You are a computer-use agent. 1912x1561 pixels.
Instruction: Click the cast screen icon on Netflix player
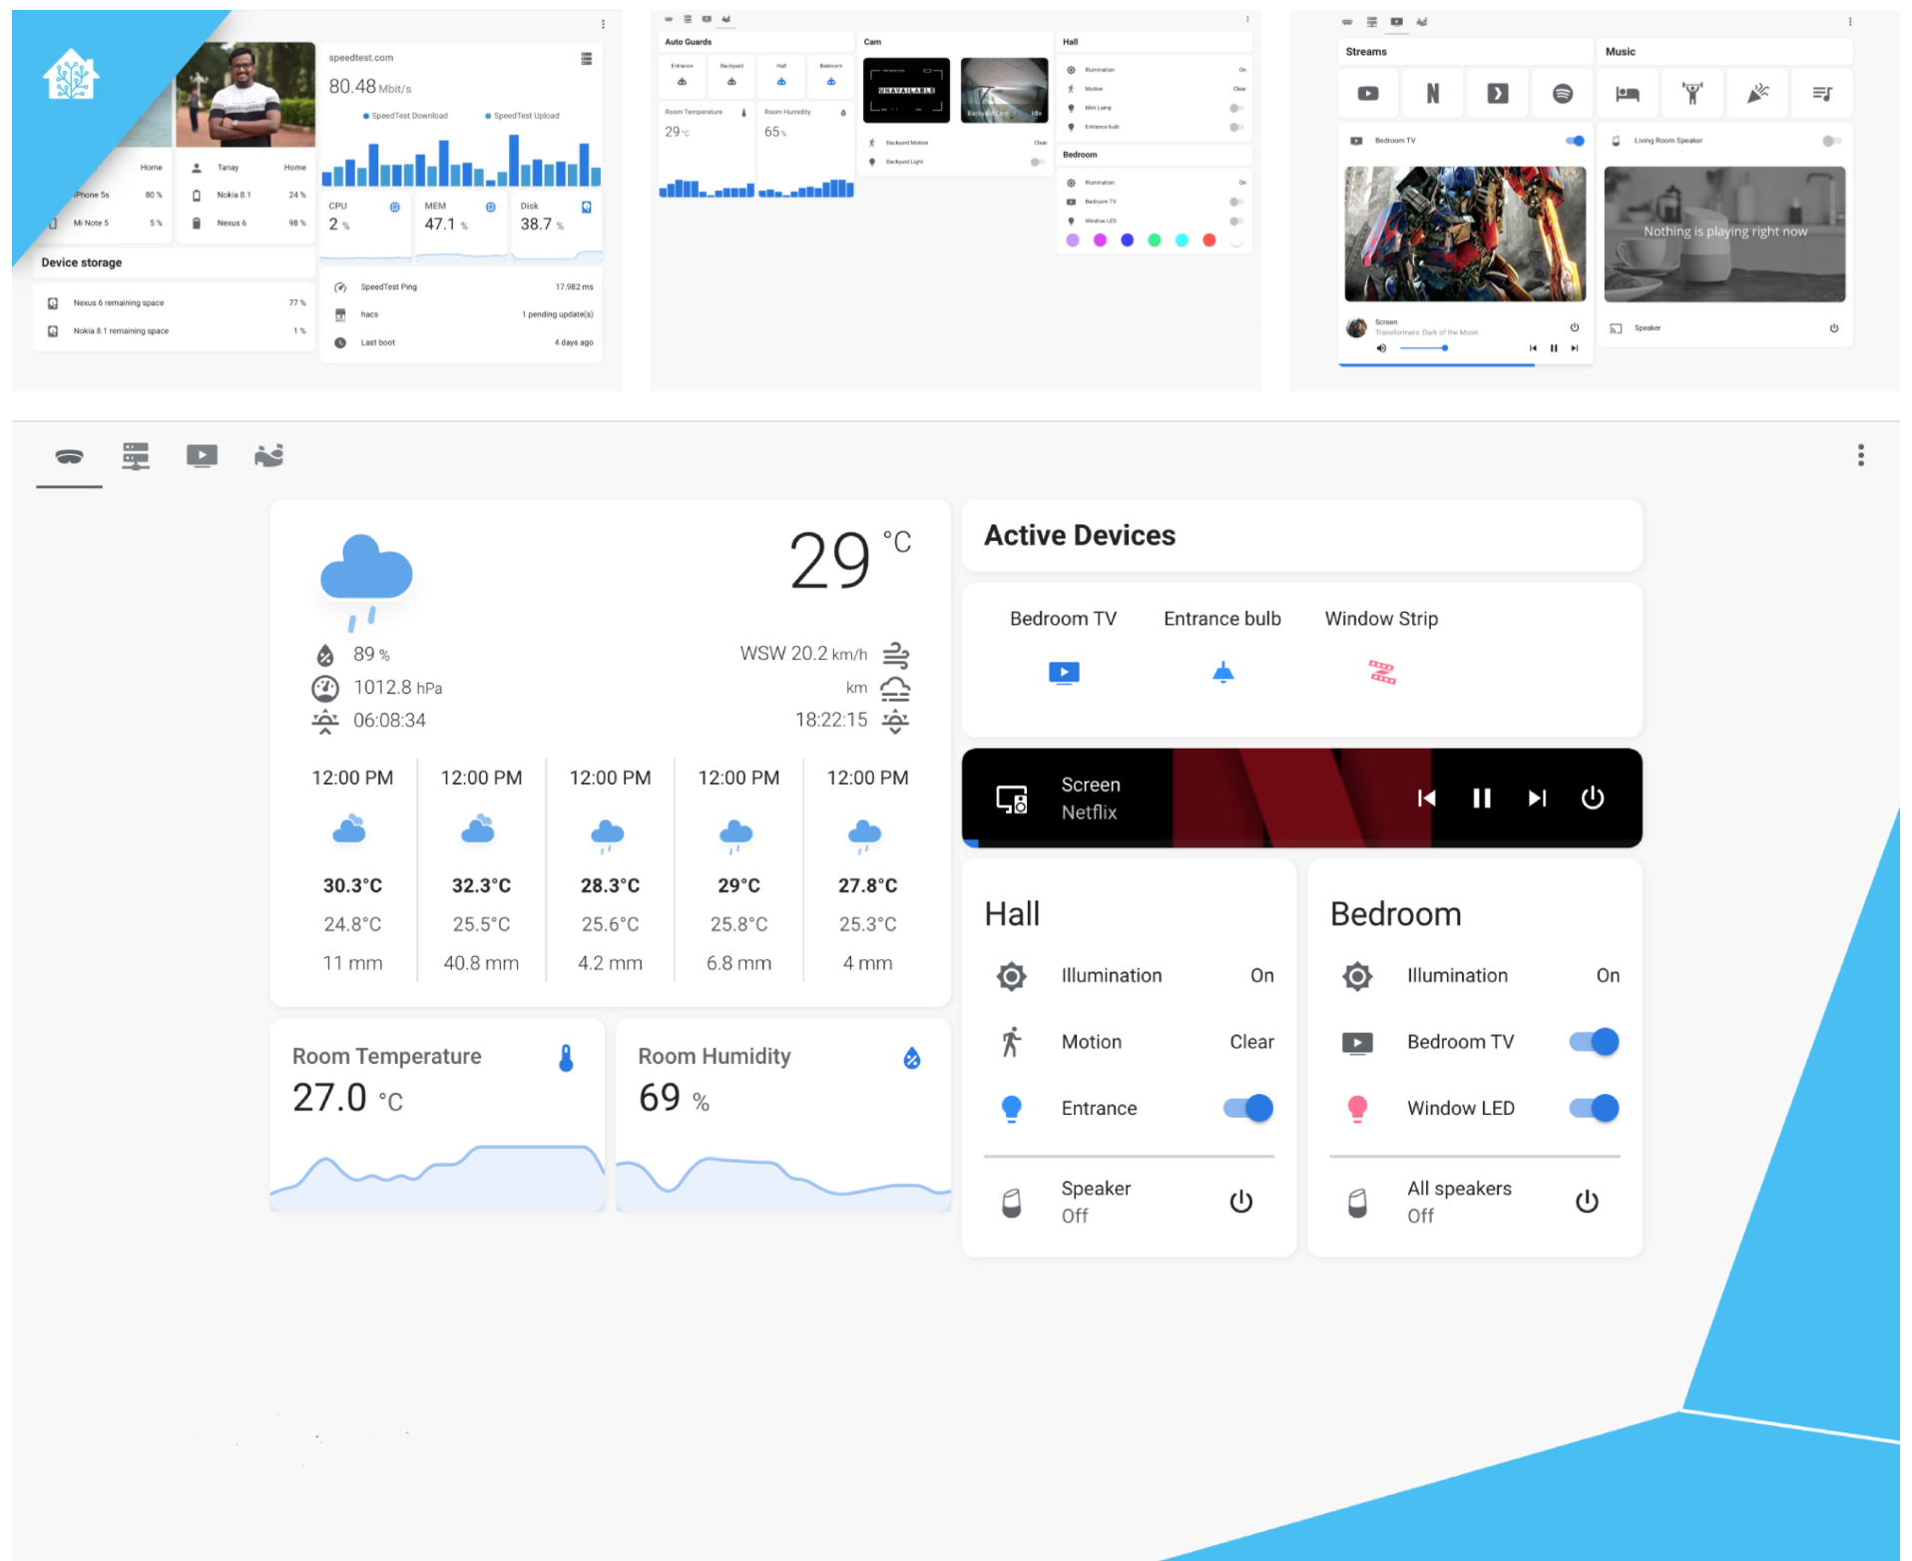(1012, 799)
